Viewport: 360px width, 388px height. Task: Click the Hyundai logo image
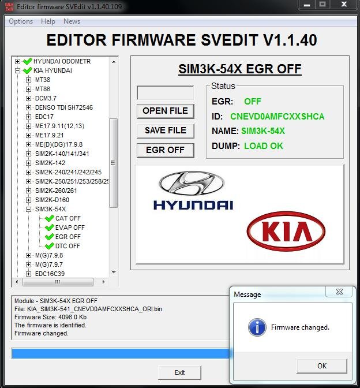193,191
